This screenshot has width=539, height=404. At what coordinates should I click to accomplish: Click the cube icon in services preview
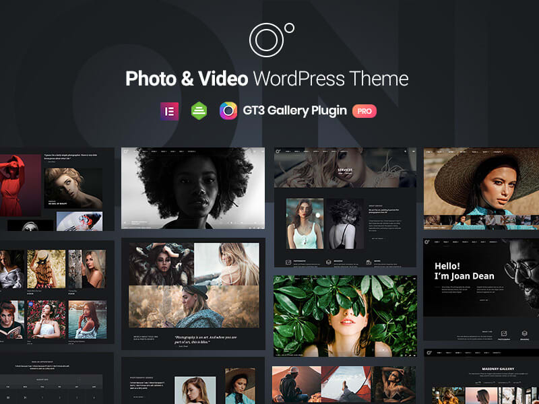(329, 263)
